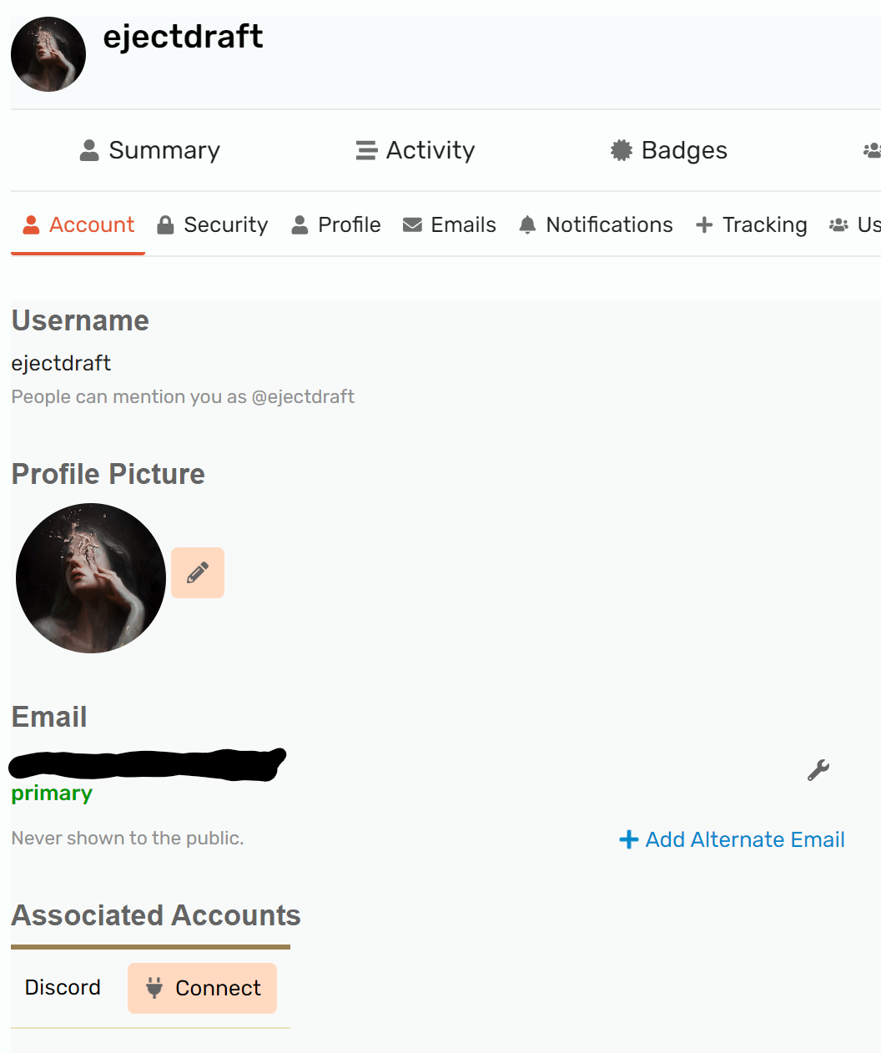
Task: Go to the Profile preferences tab
Action: click(x=336, y=225)
